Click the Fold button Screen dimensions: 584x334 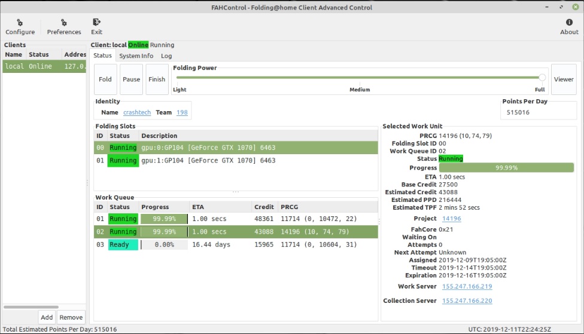tap(105, 79)
